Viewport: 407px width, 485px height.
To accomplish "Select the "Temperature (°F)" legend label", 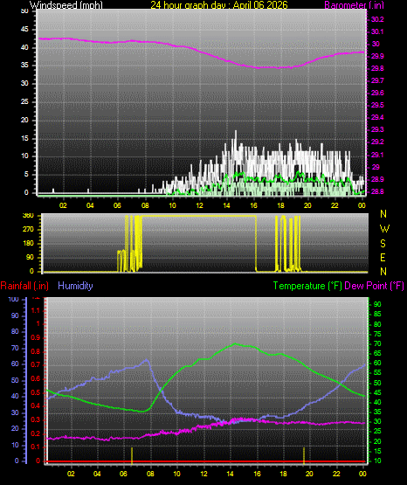I will (307, 286).
